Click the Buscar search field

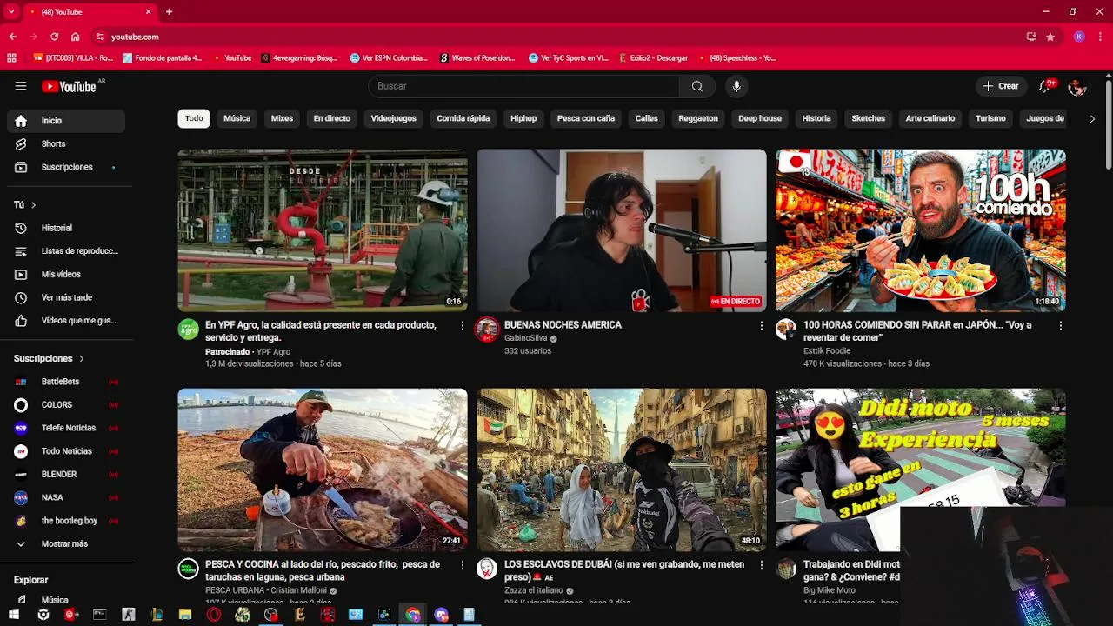pos(523,86)
